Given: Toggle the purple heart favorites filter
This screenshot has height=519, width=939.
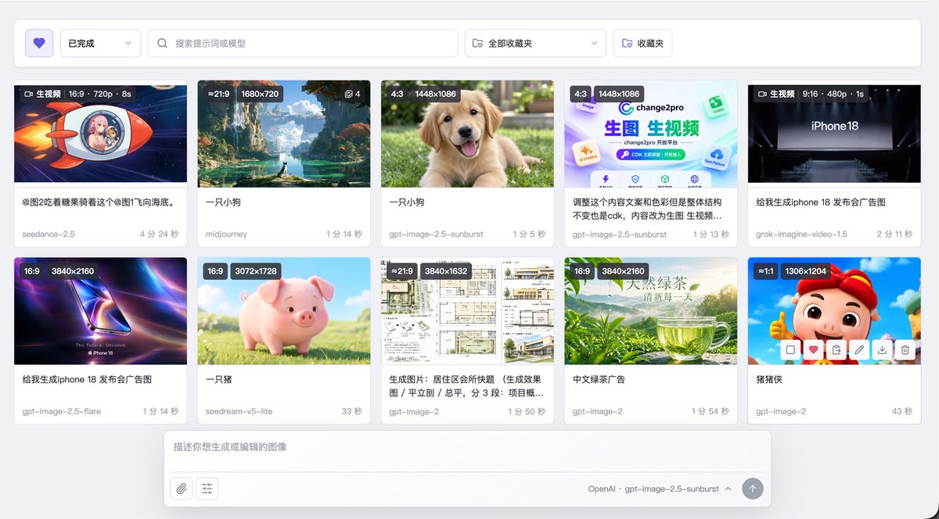Looking at the screenshot, I should tap(39, 43).
